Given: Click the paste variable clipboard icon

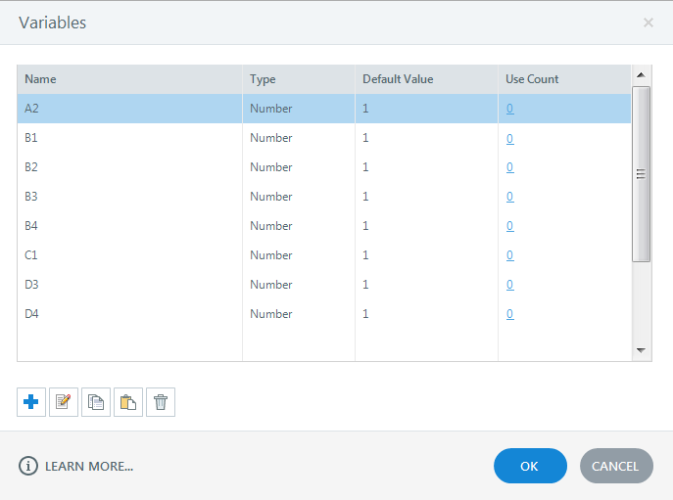Looking at the screenshot, I should tap(128, 402).
